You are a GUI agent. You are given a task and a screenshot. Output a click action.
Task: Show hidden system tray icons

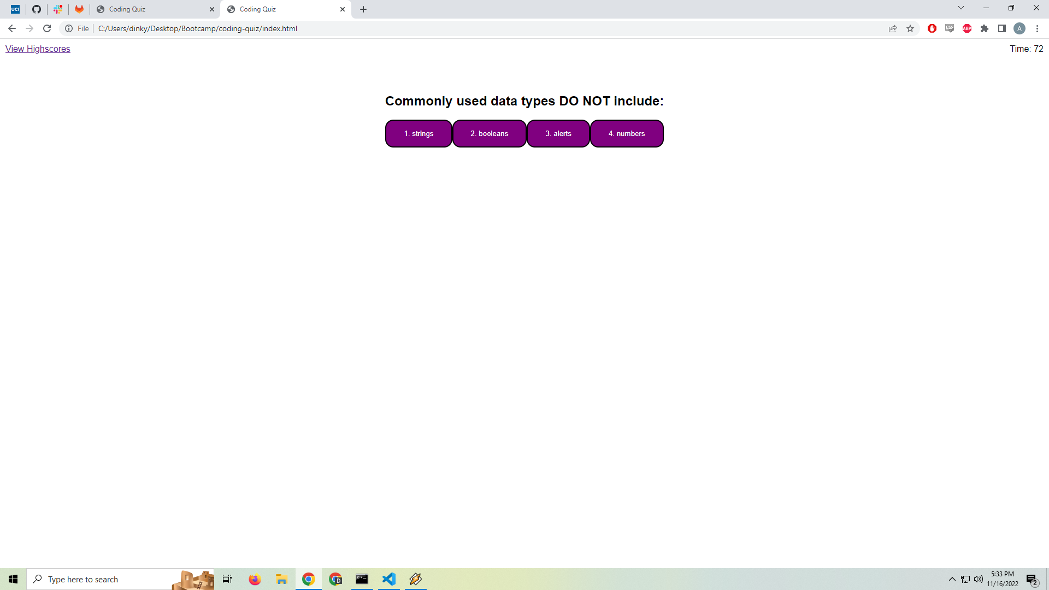coord(952,579)
